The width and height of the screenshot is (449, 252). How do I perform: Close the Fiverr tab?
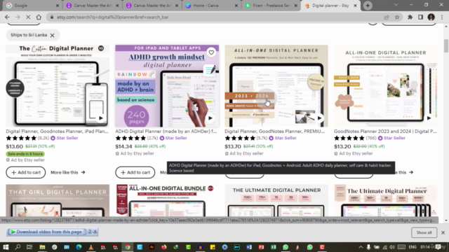(x=296, y=6)
